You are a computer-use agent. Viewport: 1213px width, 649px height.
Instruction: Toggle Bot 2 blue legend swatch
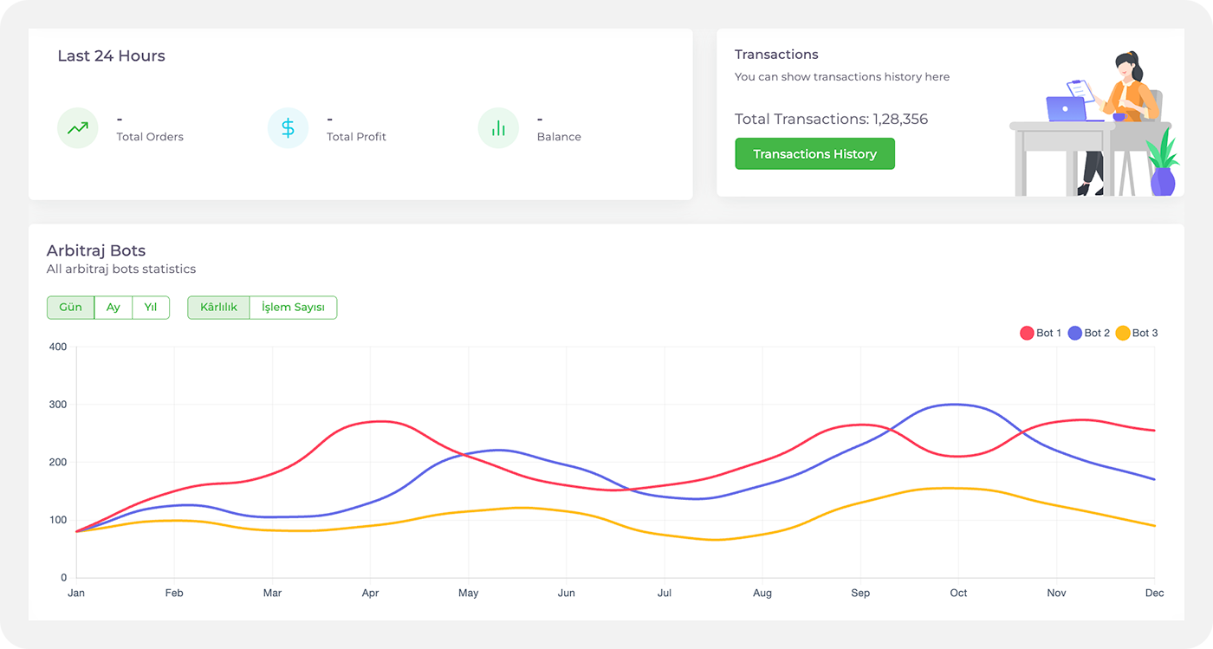(1075, 334)
